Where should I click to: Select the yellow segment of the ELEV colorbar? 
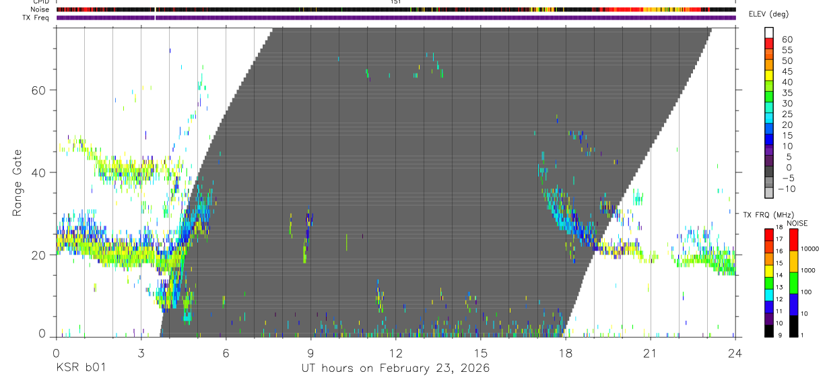769,76
